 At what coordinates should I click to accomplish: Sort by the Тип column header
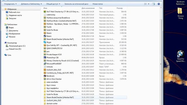(101, 8)
